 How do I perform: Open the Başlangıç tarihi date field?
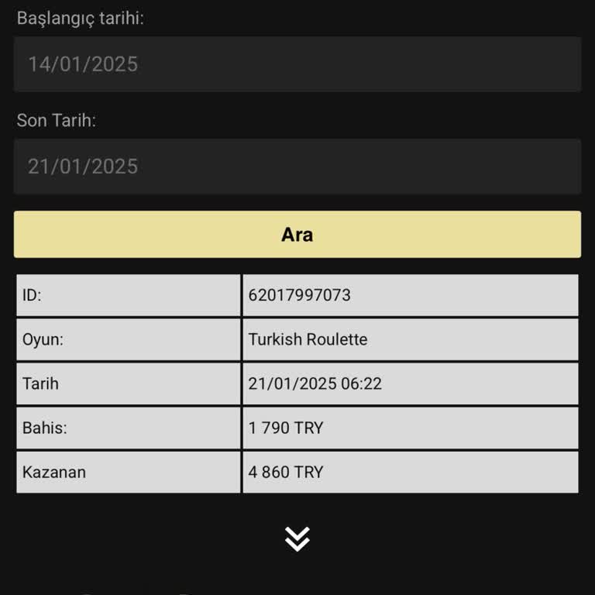click(x=297, y=64)
